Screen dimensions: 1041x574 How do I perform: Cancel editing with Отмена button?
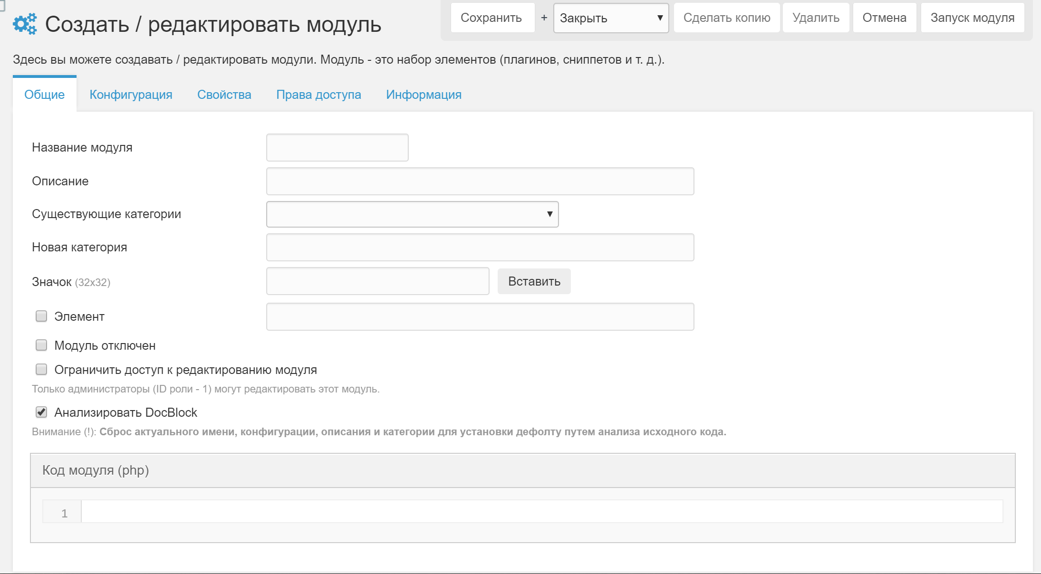pyautogui.click(x=885, y=18)
